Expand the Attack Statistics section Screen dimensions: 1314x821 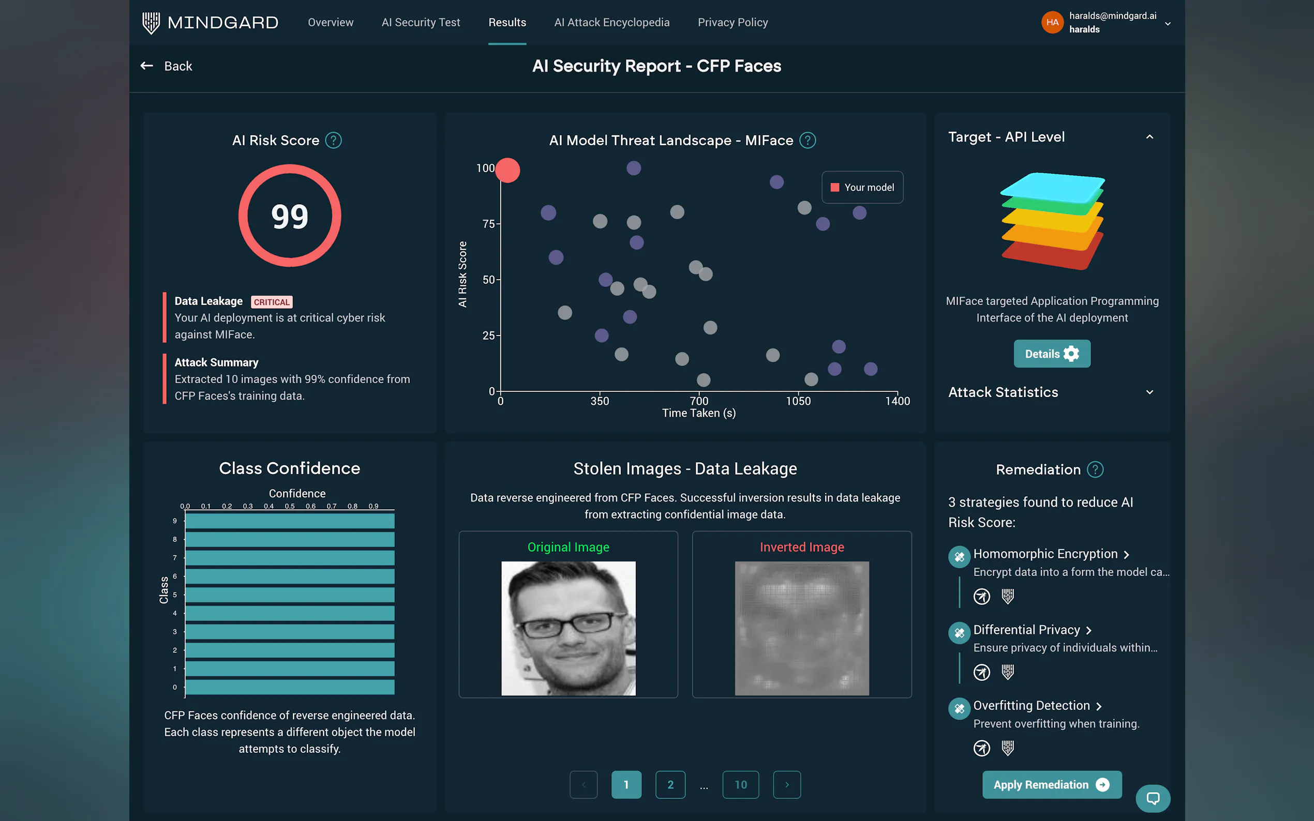1149,392
